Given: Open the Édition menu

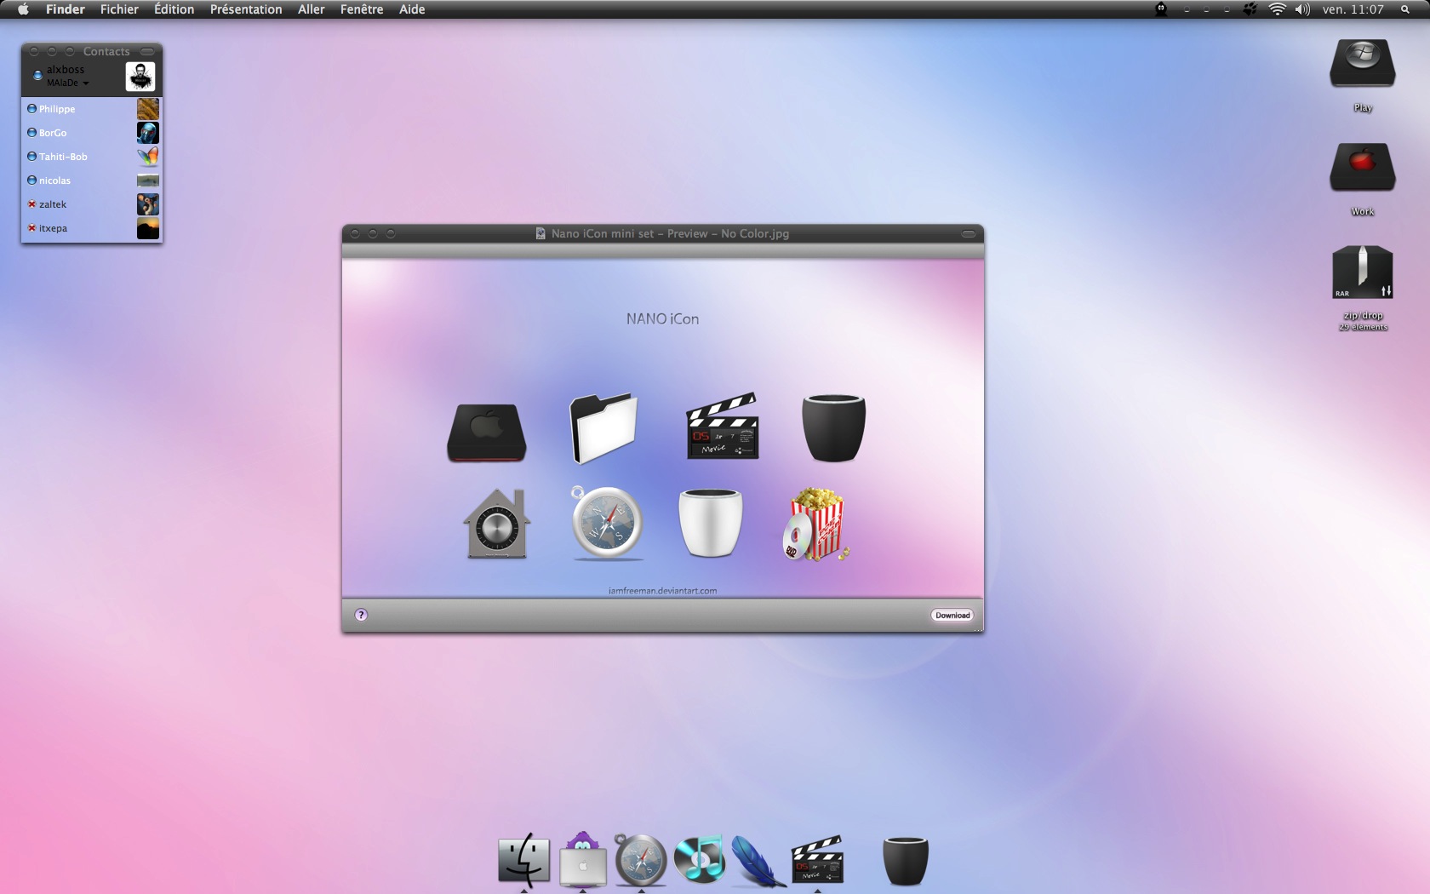Looking at the screenshot, I should [x=174, y=9].
